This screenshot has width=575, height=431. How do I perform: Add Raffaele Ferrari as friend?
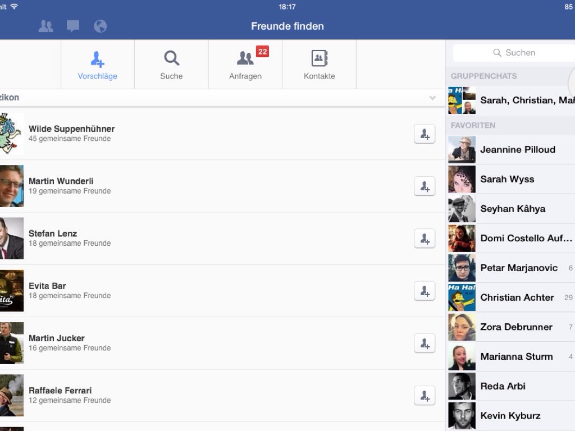[x=425, y=396]
